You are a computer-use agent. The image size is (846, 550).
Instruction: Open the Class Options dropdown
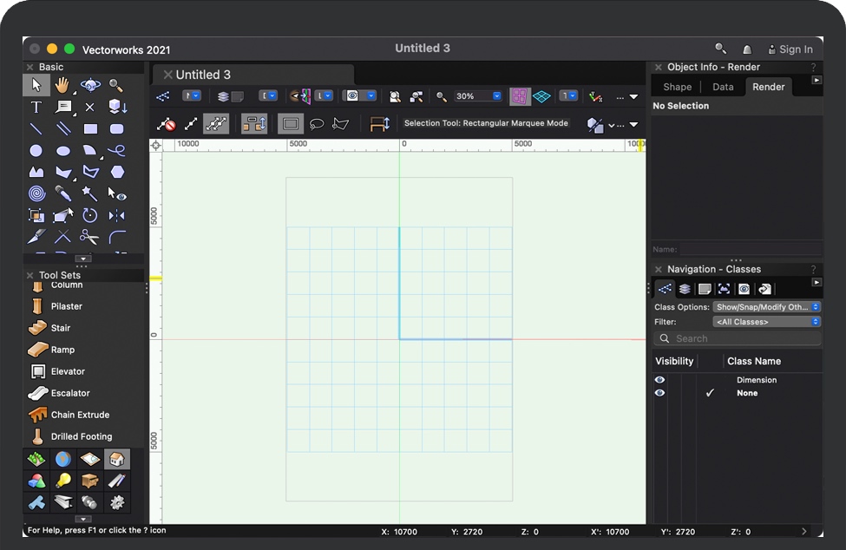coord(766,307)
